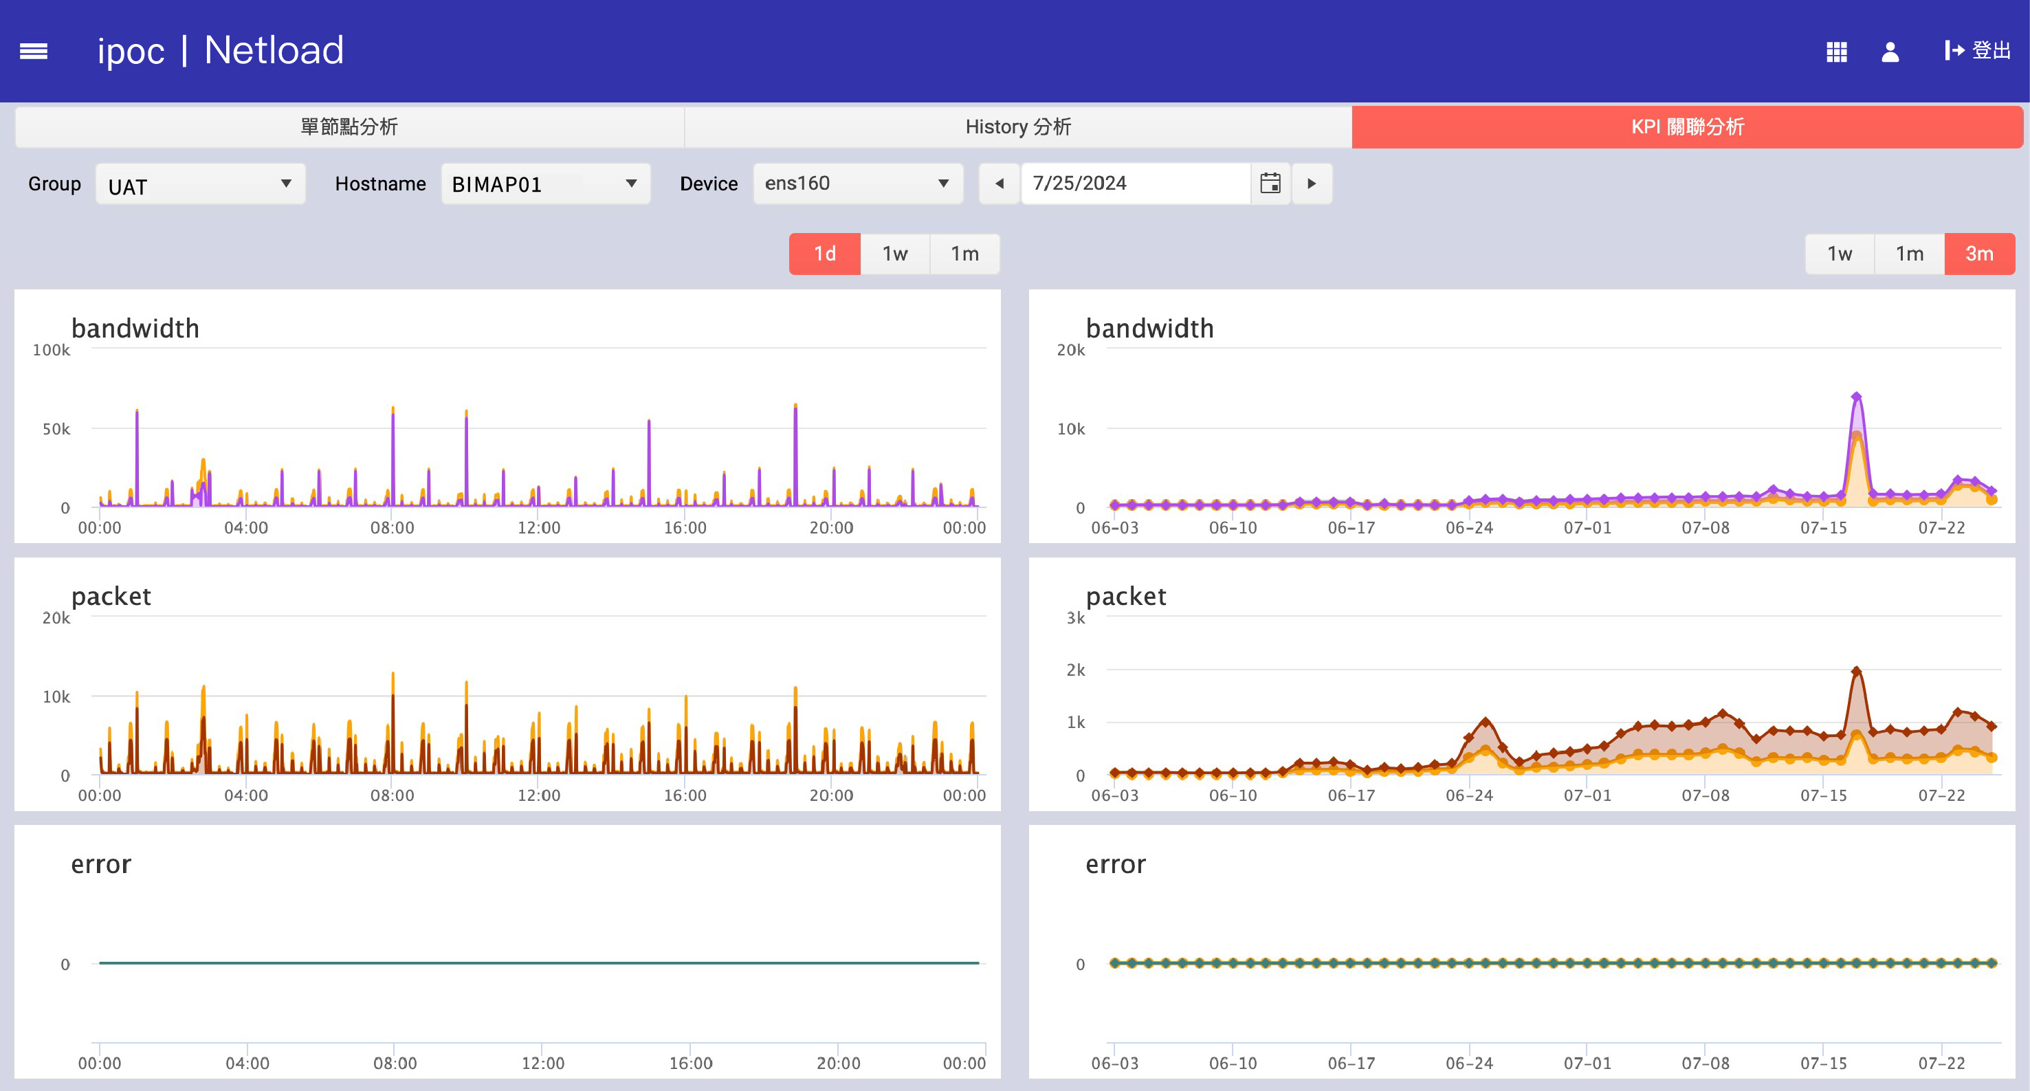The height and width of the screenshot is (1091, 2030).
Task: Switch to the 單節點分析 tab
Action: (349, 127)
